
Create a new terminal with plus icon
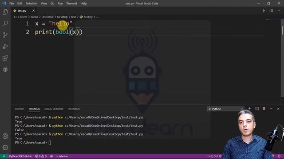pos(249,109)
